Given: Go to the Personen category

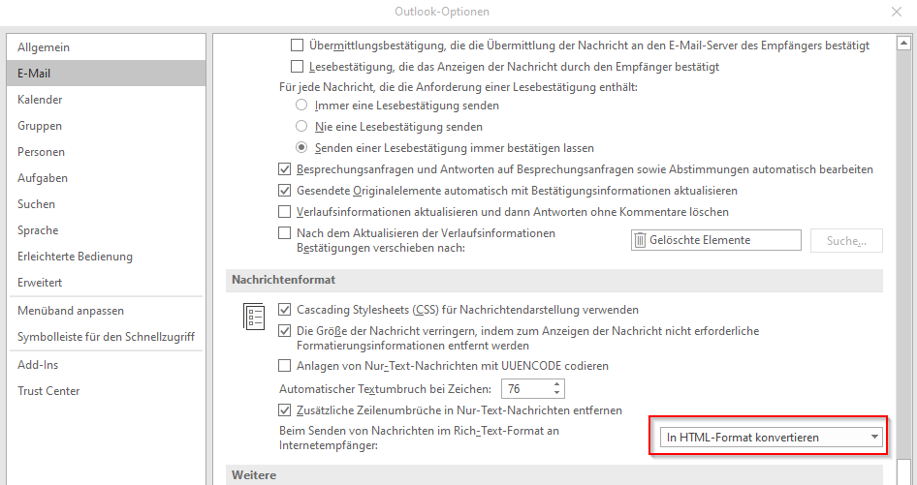Looking at the screenshot, I should [106, 152].
